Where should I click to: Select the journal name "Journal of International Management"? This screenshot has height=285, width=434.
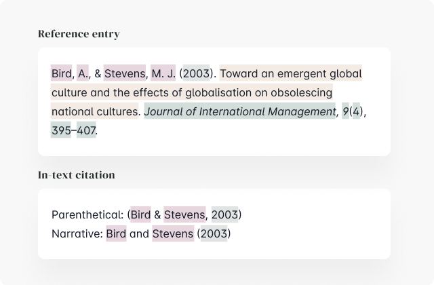(x=240, y=111)
